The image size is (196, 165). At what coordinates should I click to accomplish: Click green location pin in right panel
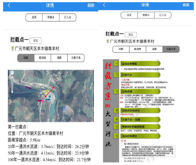107,41
